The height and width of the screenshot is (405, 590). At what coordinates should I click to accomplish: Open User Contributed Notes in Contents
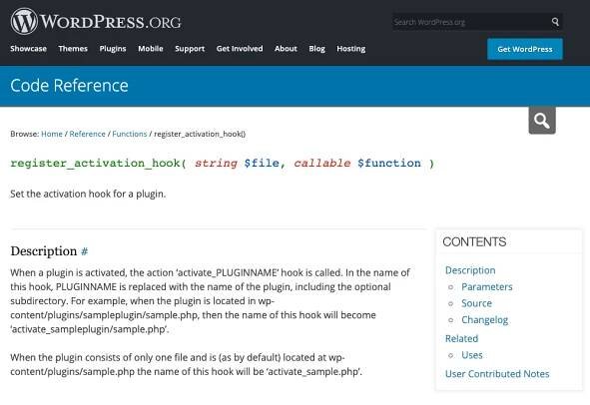click(497, 374)
